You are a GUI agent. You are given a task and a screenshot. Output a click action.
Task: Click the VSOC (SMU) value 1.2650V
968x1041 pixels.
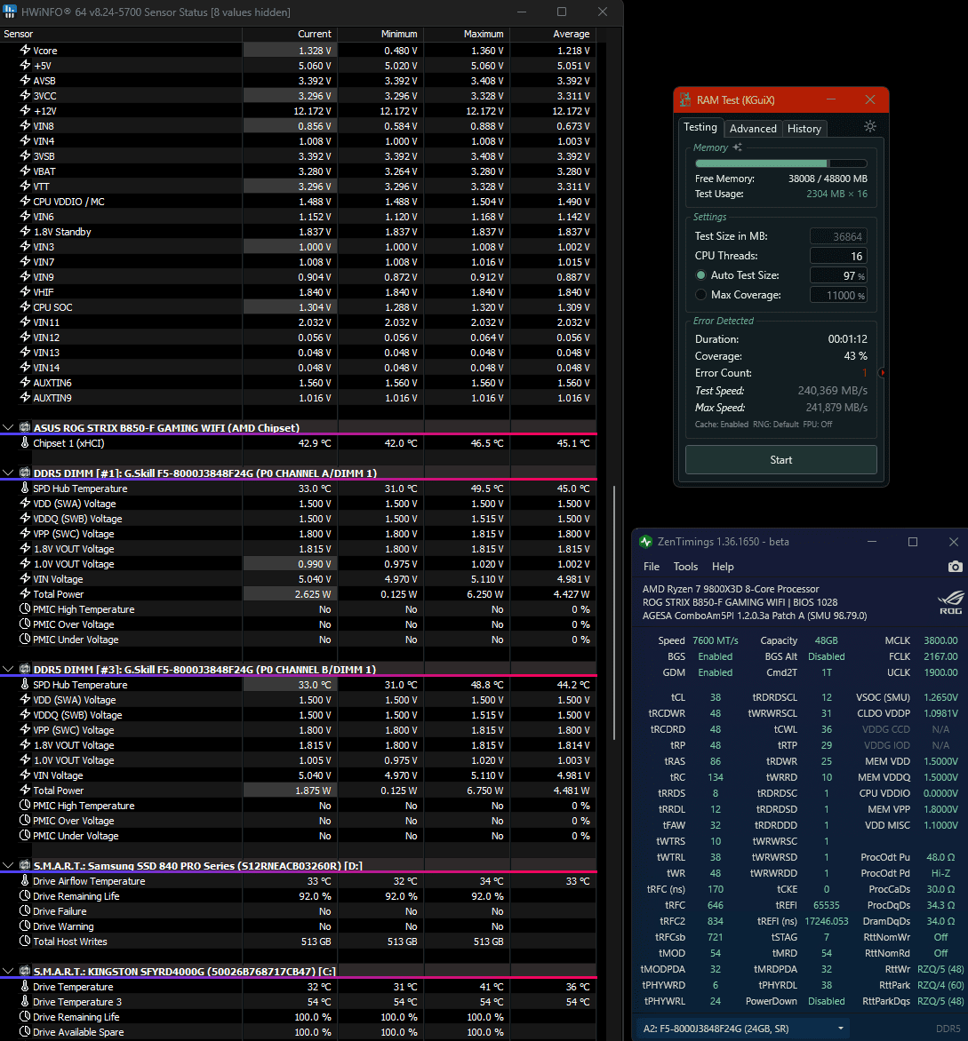(940, 697)
